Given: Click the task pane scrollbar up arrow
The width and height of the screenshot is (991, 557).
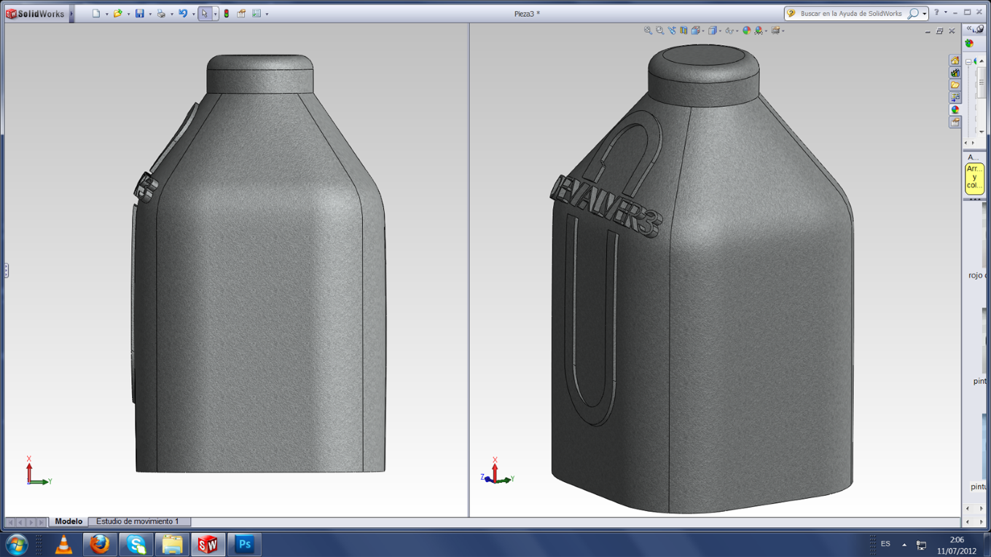Looking at the screenshot, I should point(982,62).
